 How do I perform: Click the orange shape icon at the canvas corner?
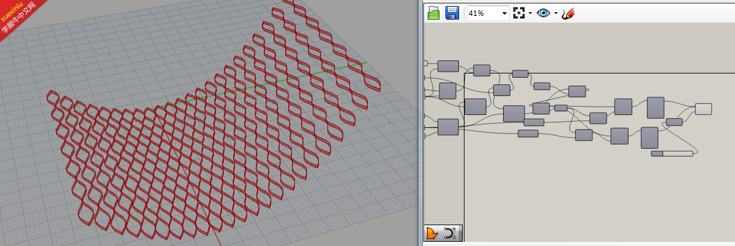coord(433,233)
